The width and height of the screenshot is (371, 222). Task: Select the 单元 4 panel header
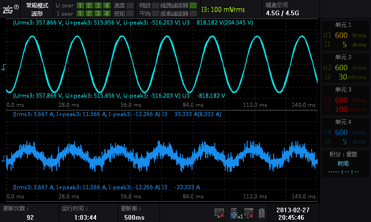(343, 122)
